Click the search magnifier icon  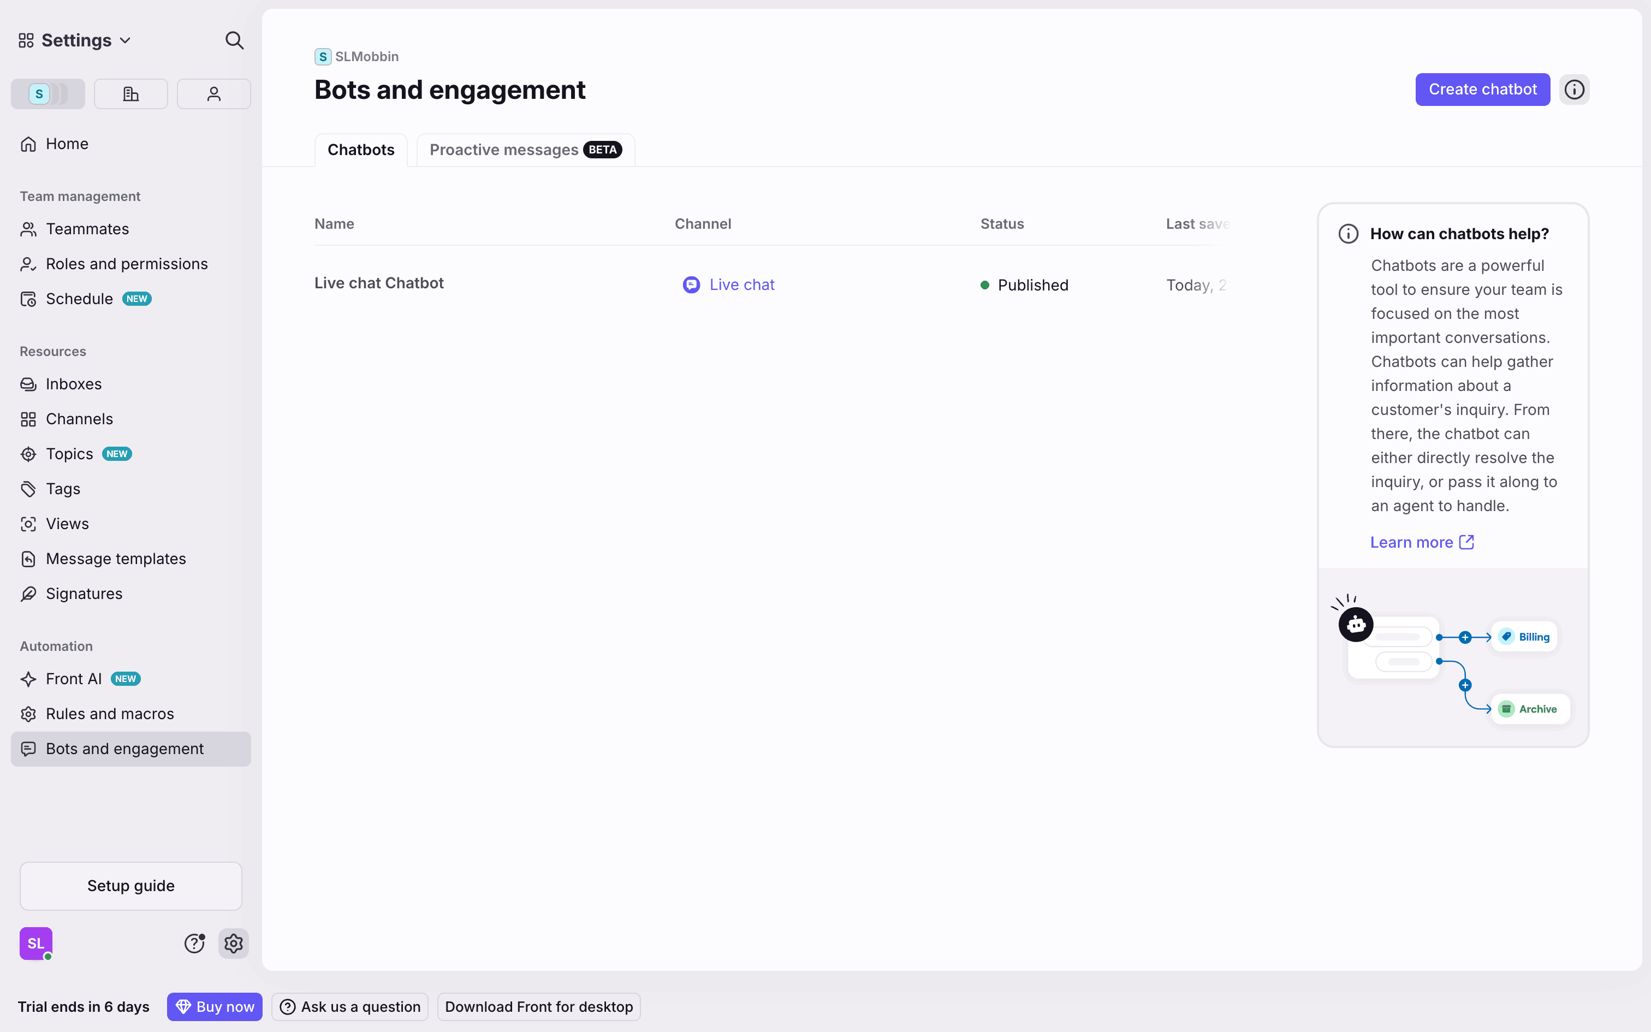pos(234,40)
